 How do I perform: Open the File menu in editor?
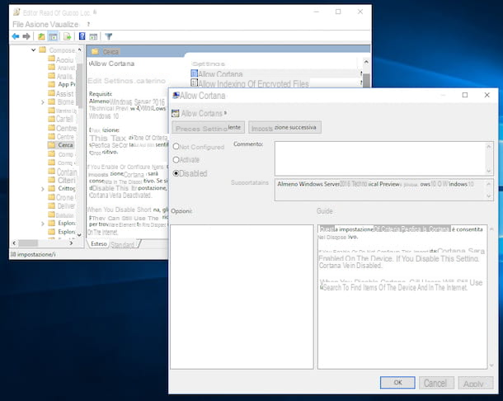tap(17, 25)
